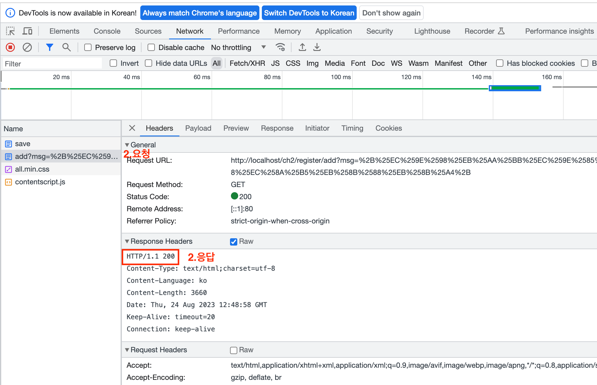Open the network search magnifier
Image resolution: width=597 pixels, height=385 pixels.
coord(66,47)
